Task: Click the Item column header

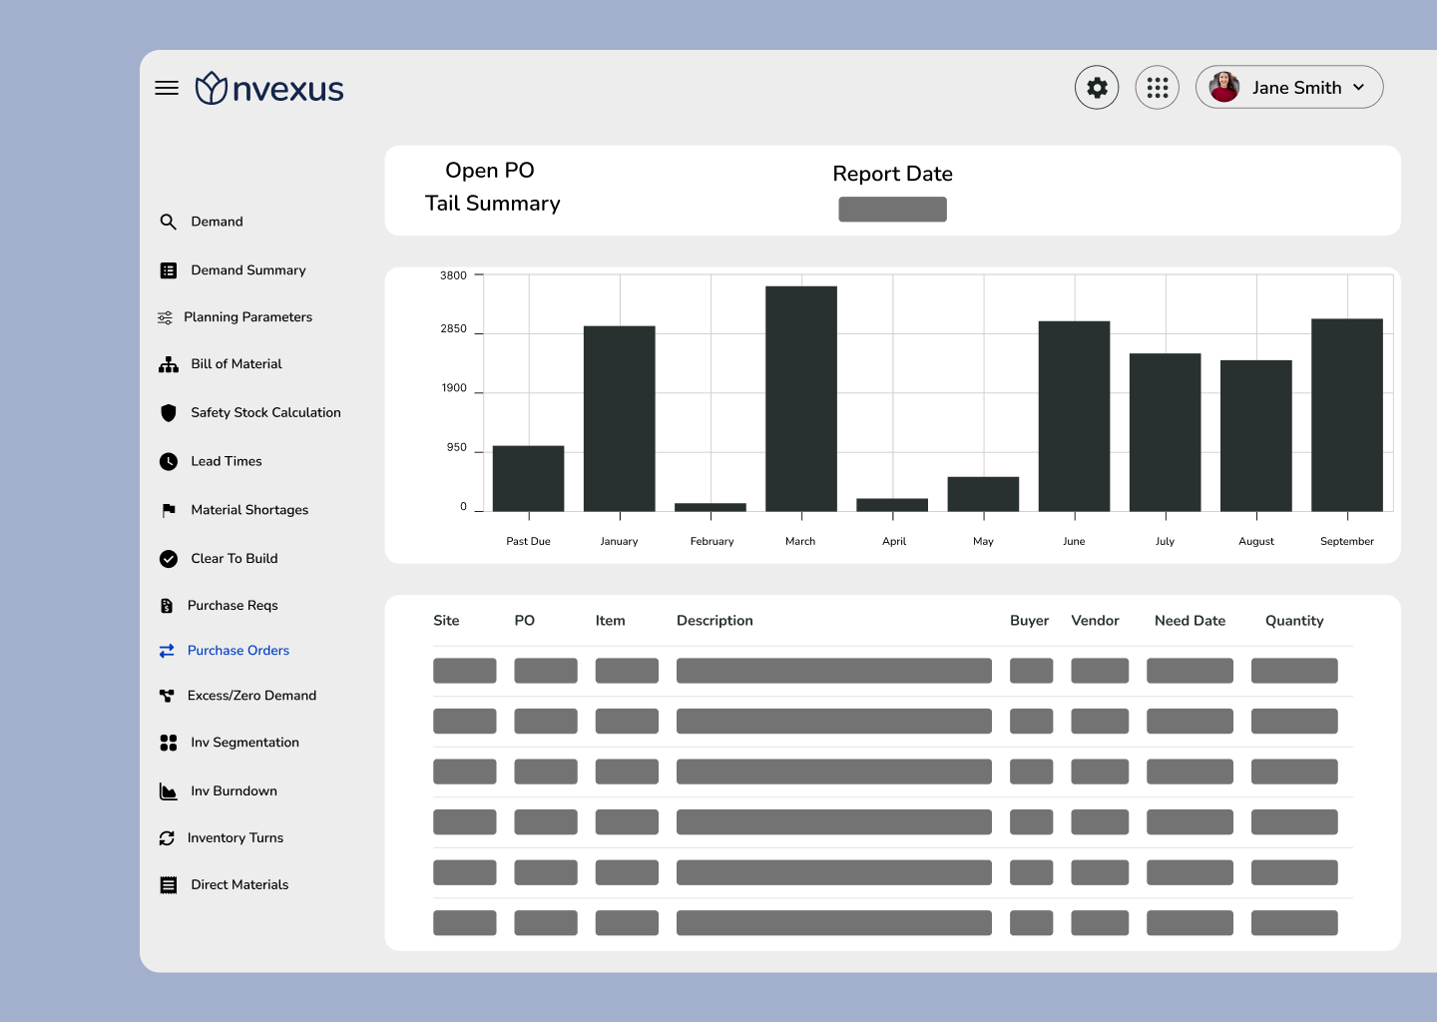Action: tap(611, 621)
